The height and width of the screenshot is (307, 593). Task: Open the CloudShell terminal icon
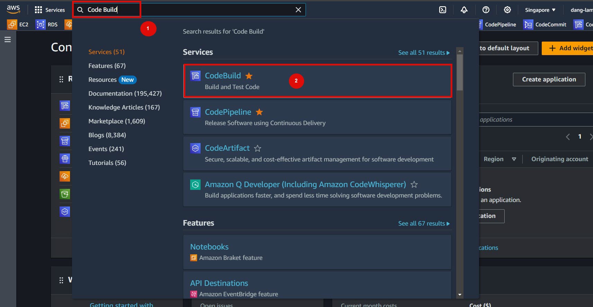click(x=443, y=10)
